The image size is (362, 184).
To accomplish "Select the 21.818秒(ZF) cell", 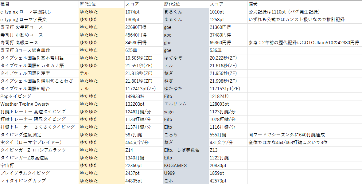I will (144, 73).
